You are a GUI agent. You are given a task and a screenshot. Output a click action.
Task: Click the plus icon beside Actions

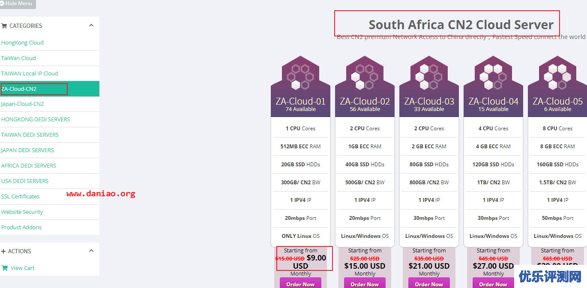(3, 251)
